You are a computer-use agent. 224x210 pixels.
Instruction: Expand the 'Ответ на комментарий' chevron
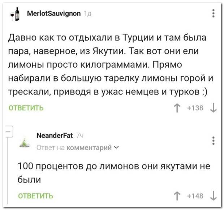(x=116, y=147)
